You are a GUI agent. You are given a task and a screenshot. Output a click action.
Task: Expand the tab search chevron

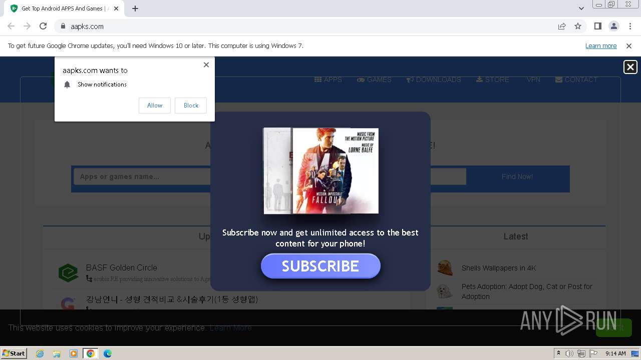click(581, 8)
